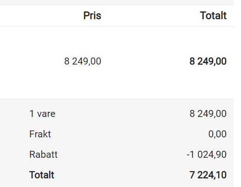Click empty space between Rabatt and its amount
Screen dimensions: 241x187
click(x=122, y=155)
